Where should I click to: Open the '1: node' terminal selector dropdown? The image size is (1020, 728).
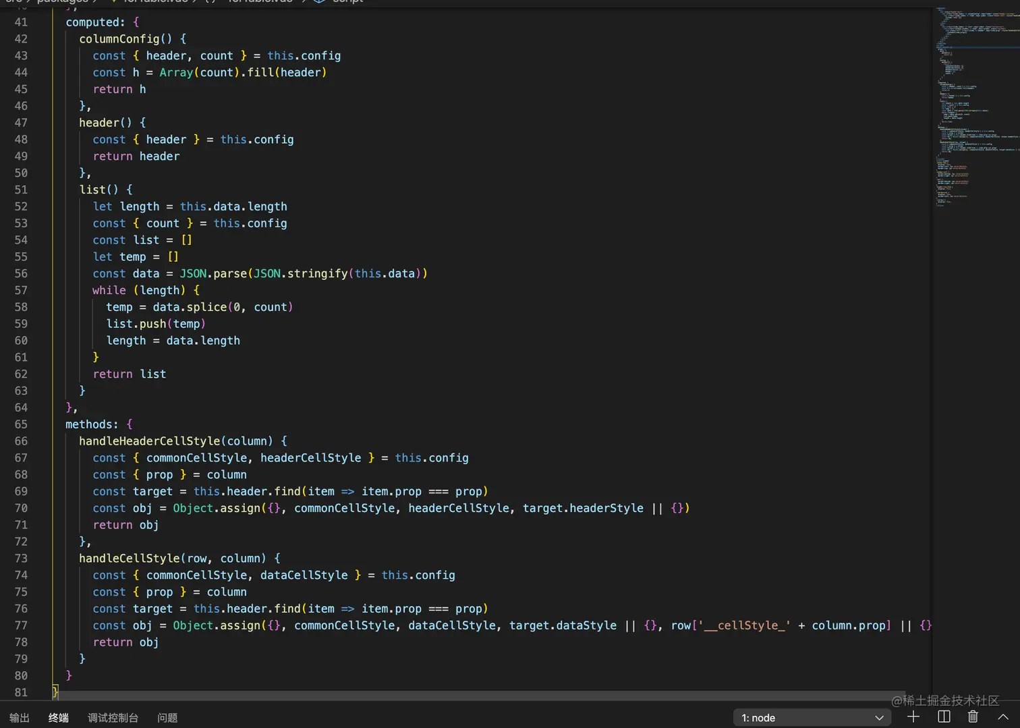pos(812,717)
